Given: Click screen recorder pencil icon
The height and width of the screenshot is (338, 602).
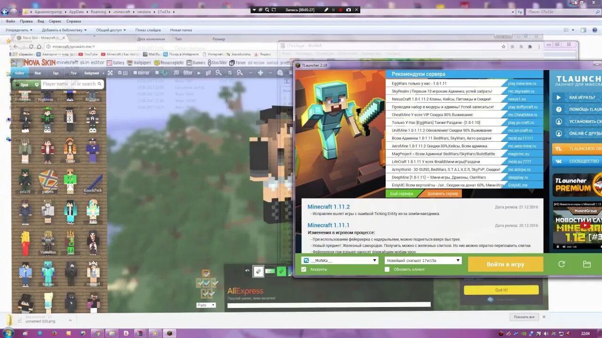Looking at the screenshot, I should [326, 9].
